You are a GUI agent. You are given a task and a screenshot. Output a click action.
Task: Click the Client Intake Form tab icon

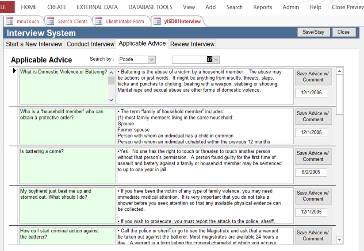coord(99,21)
